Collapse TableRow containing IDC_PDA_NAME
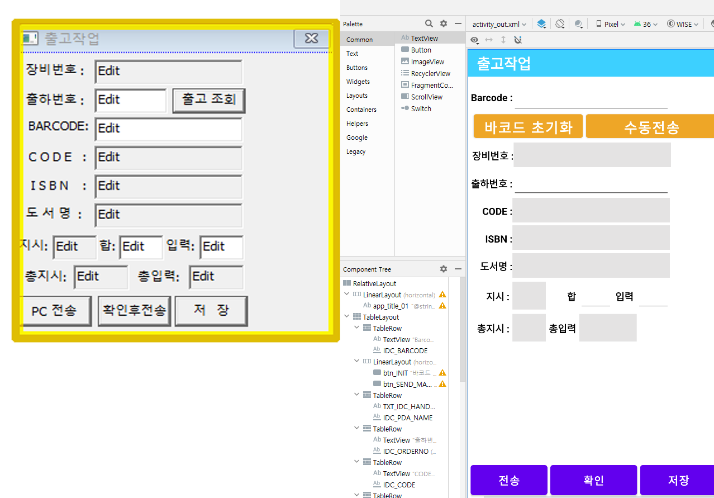This screenshot has width=714, height=498. click(357, 395)
